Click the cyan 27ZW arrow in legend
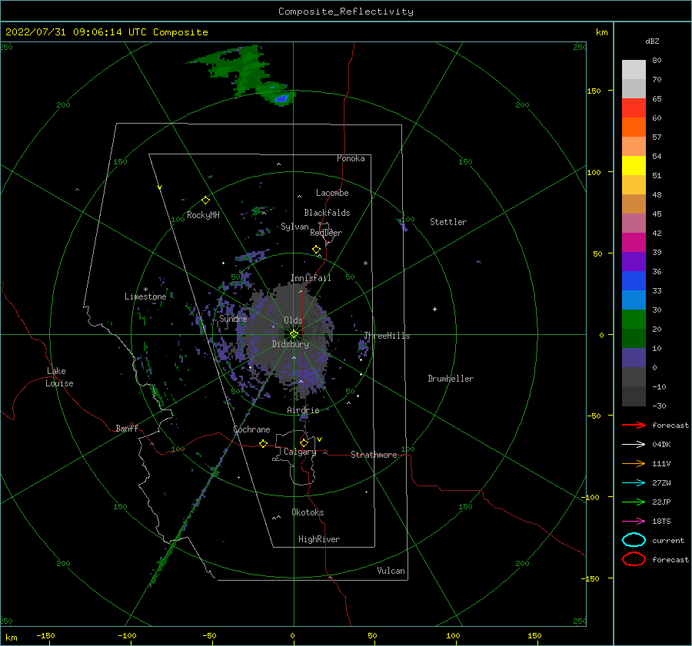This screenshot has height=646, width=692. pos(634,483)
